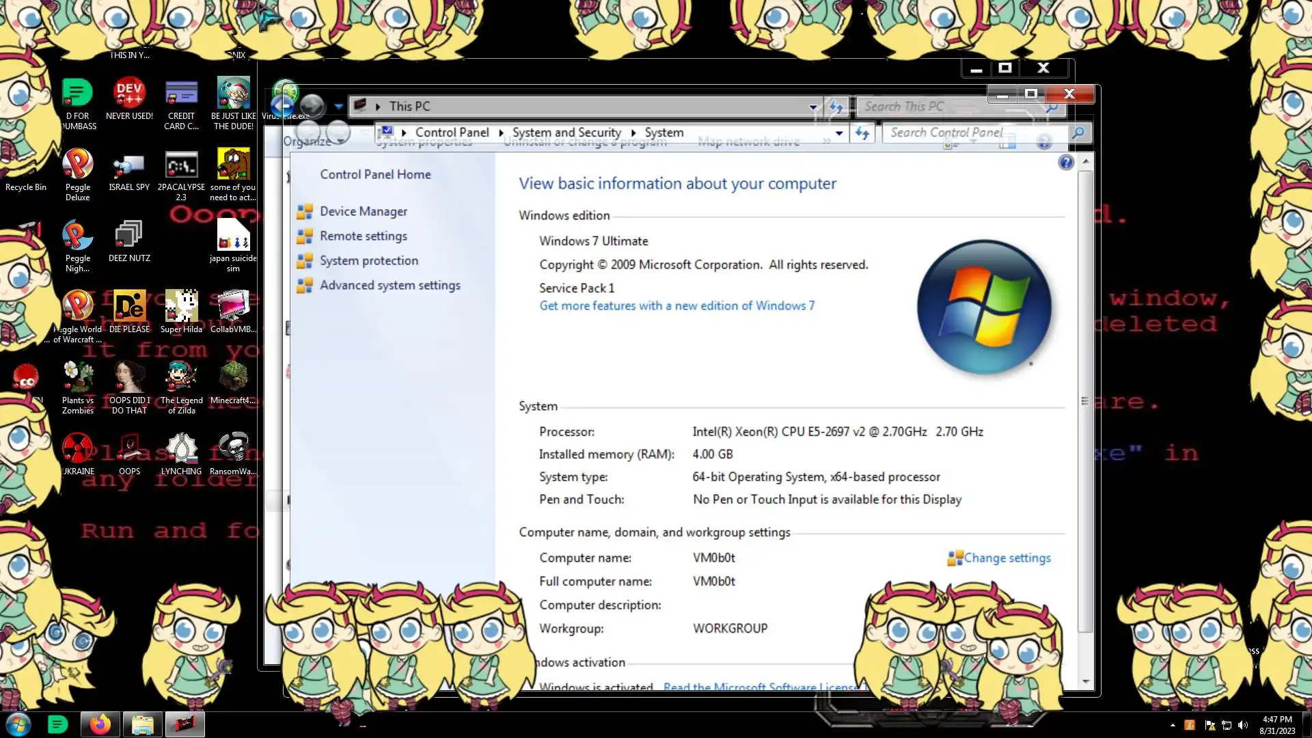
Task: Open Advanced system settings
Action: (x=389, y=286)
